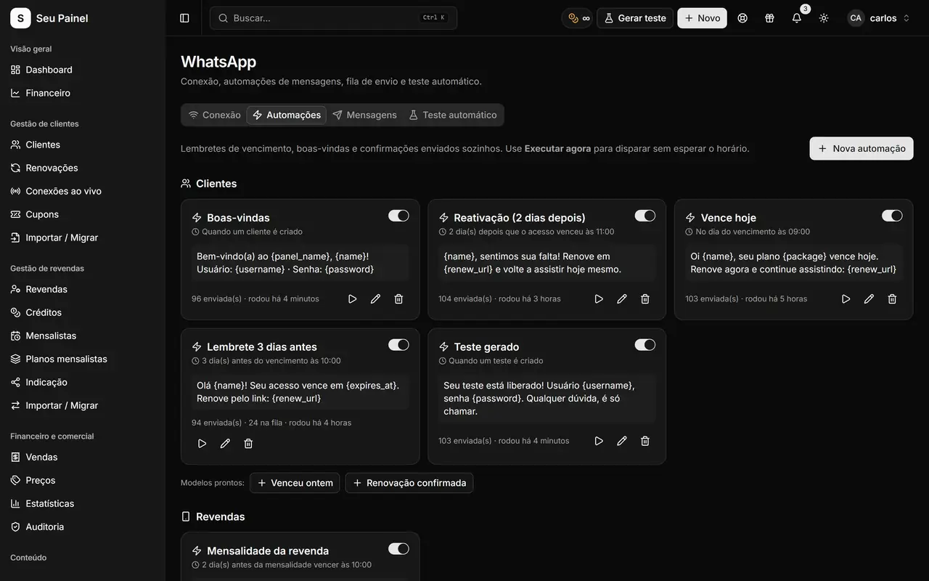The image size is (929, 581).
Task: Edit the Teste gerado automation
Action: [622, 441]
